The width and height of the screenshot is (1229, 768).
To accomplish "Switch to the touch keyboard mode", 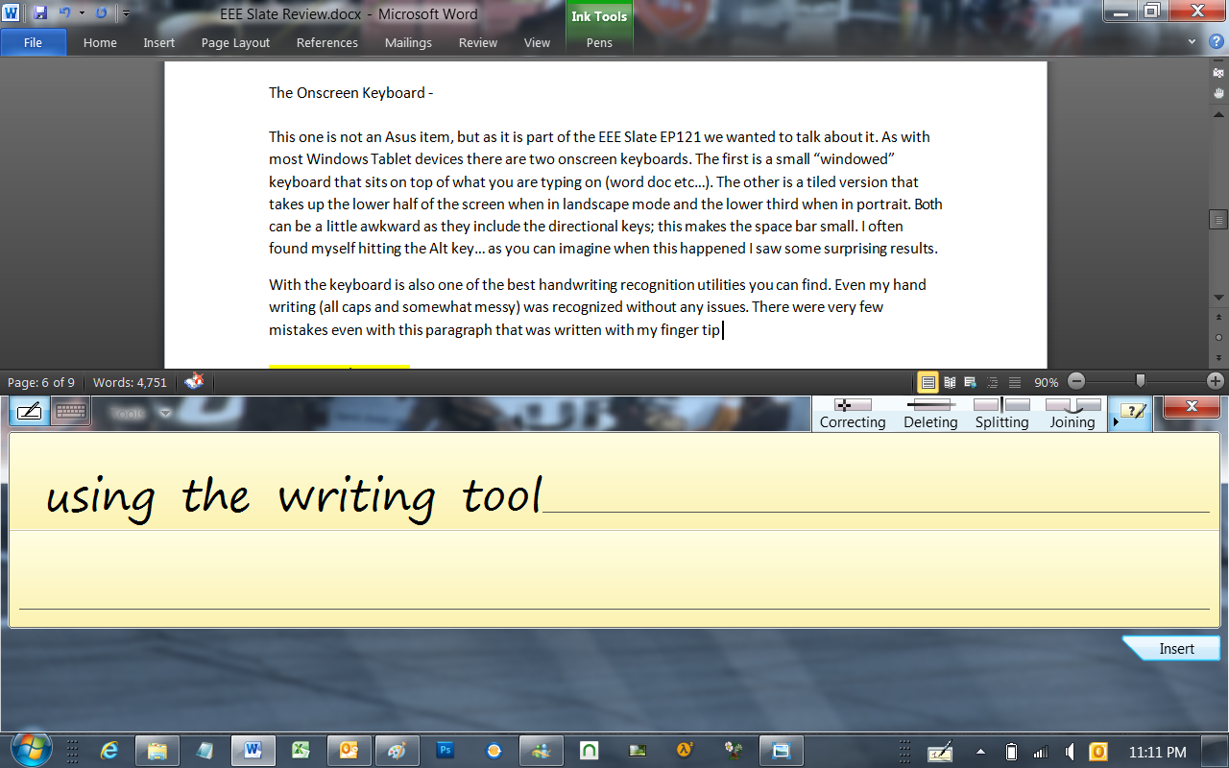I will 71,412.
